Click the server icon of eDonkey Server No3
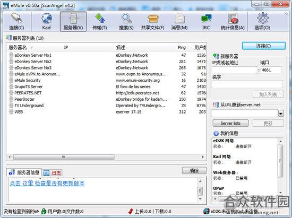 pos(11,68)
